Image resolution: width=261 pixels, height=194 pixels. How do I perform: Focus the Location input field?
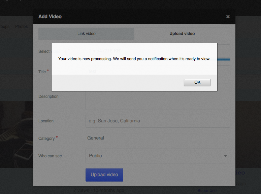pyautogui.click(x=158, y=121)
